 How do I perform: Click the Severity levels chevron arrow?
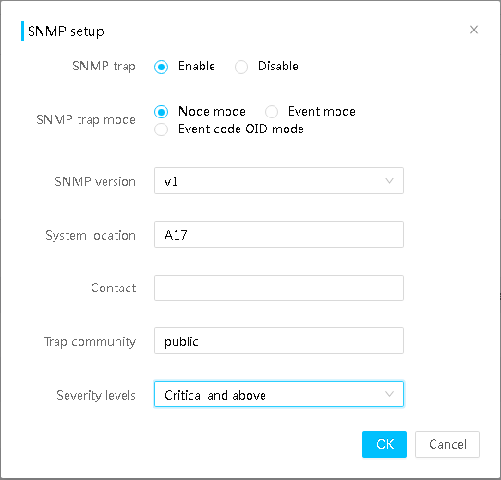point(389,394)
